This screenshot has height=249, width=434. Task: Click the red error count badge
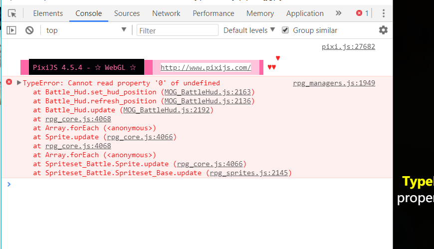point(362,13)
